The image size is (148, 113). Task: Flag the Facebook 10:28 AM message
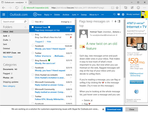coord(71,49)
